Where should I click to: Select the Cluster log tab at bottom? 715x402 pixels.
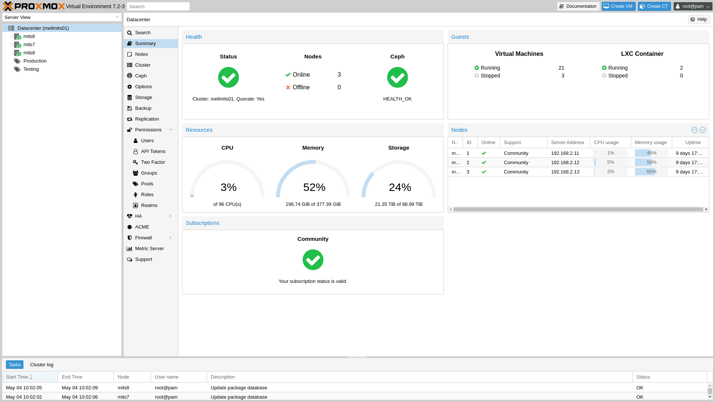42,364
